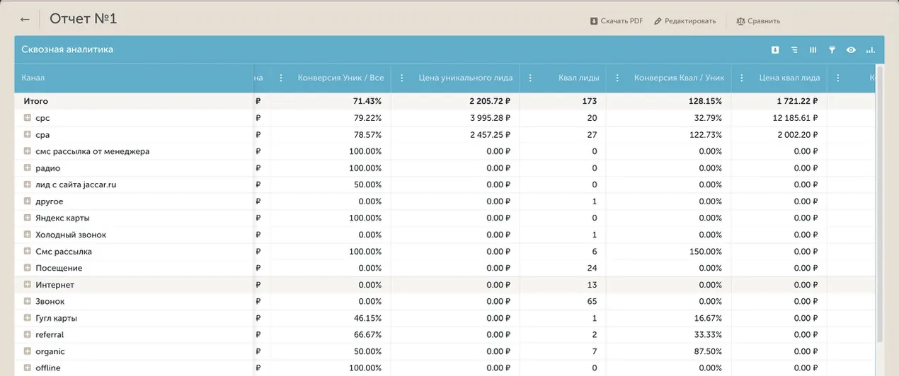The width and height of the screenshot is (899, 376).
Task: Expand the Интернет row
Action: pos(28,285)
